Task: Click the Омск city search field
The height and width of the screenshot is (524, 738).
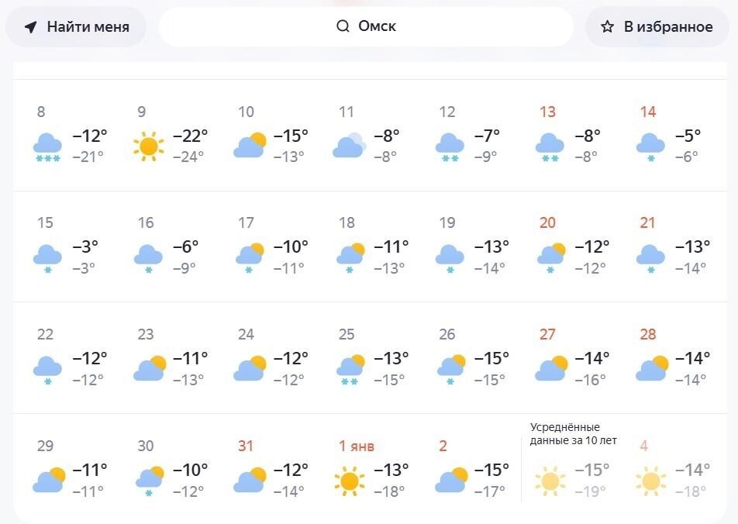Action: click(x=366, y=26)
